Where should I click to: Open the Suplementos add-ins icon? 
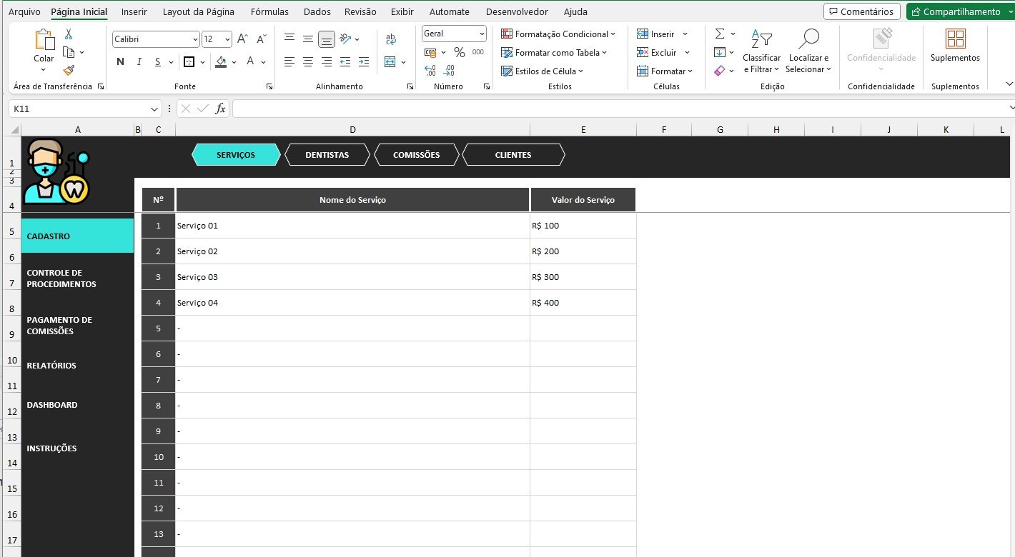(955, 45)
